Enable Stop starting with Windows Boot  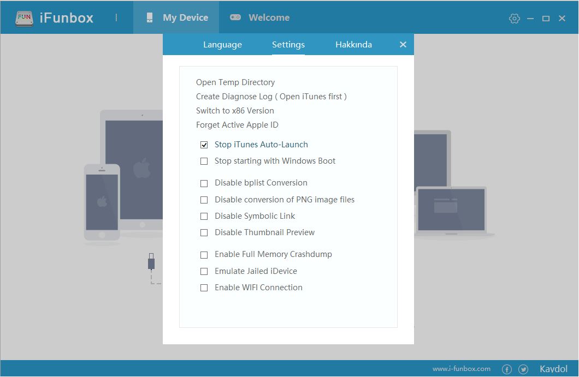(204, 161)
